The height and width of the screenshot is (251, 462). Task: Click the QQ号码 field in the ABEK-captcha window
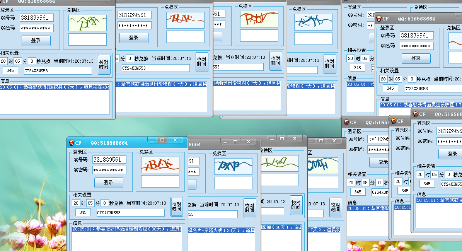click(109, 160)
